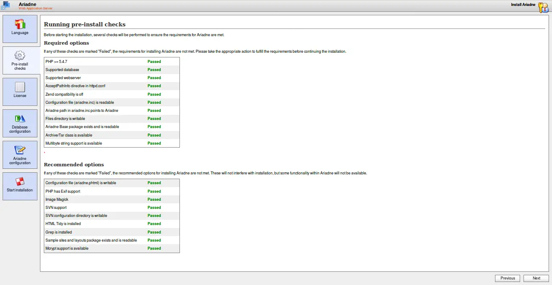This screenshot has width=552, height=285.
Task: Select Files directory is writable row
Action: coord(112,119)
